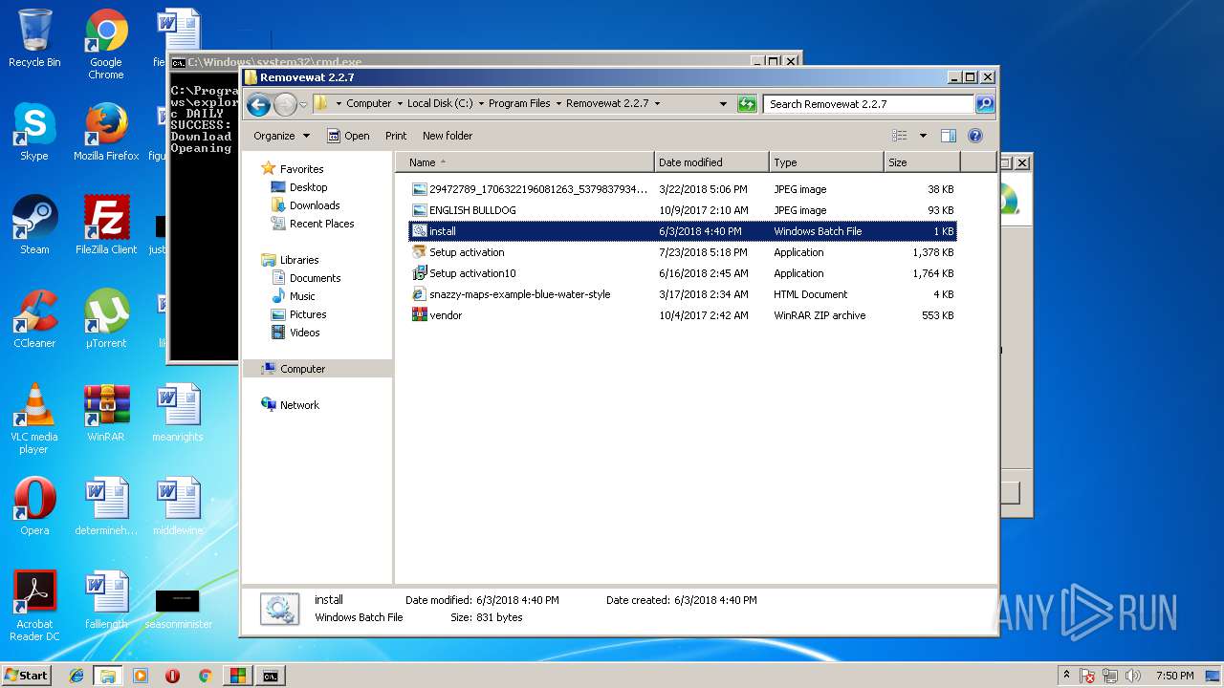Click Program Files breadcrumb
The image size is (1224, 688).
519,103
